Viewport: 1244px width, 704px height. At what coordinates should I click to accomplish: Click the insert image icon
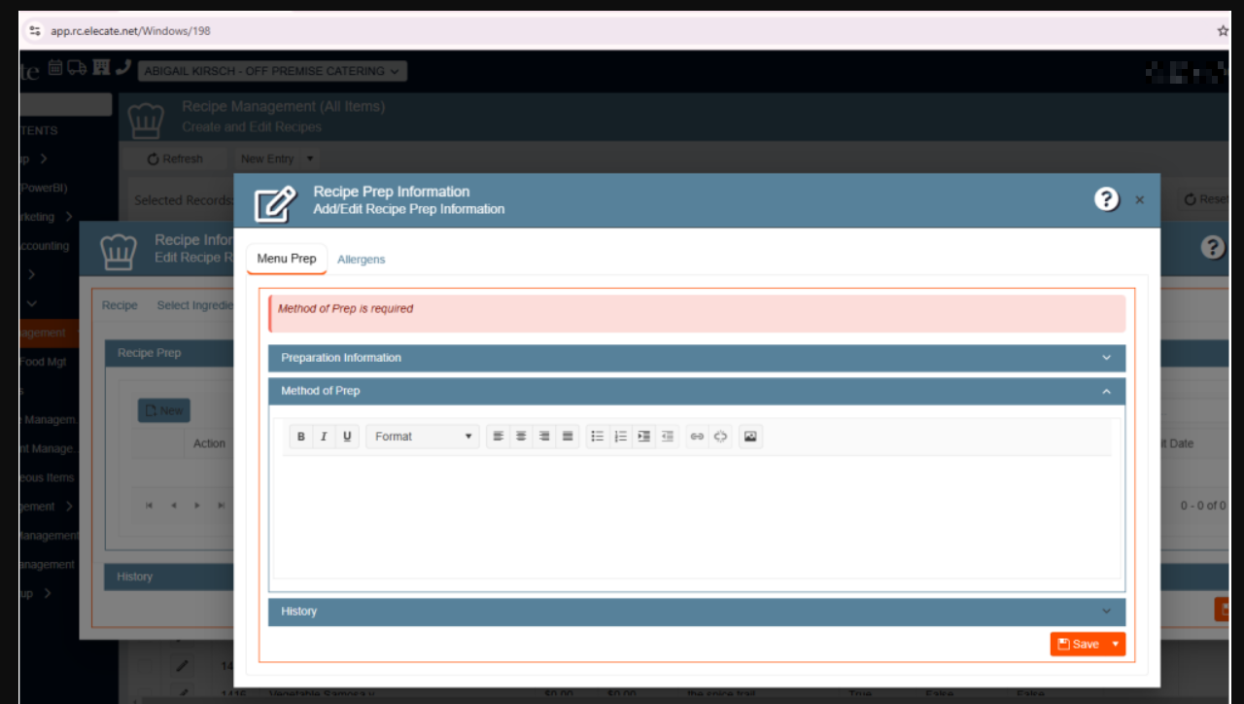pos(750,437)
